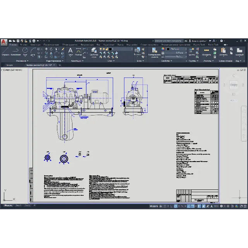Click the Fillet tool icon
The image size is (248, 248).
tap(56, 53)
